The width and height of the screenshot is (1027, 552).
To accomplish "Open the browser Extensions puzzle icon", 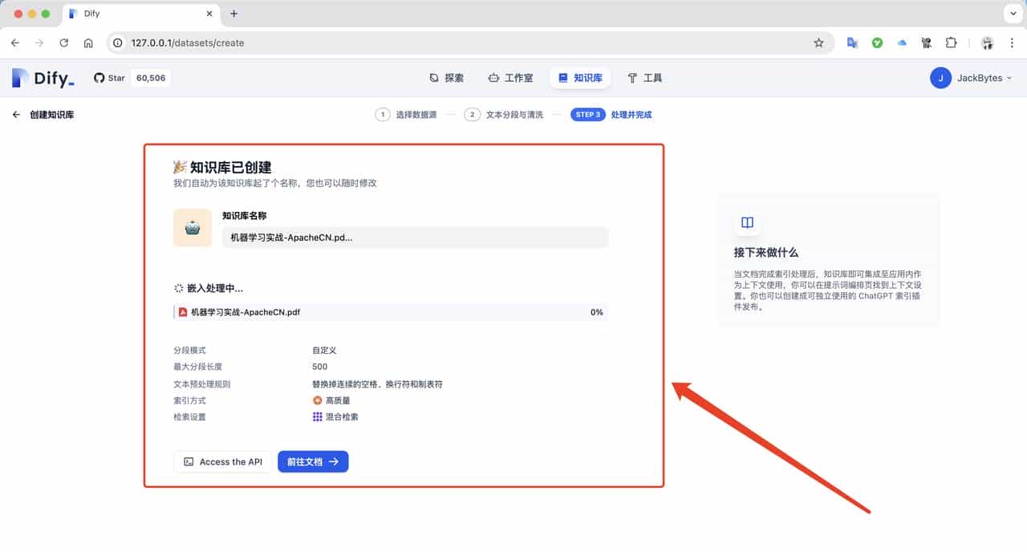I will click(952, 43).
